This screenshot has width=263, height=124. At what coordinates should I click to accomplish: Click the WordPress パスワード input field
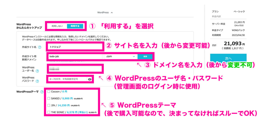point(68,79)
